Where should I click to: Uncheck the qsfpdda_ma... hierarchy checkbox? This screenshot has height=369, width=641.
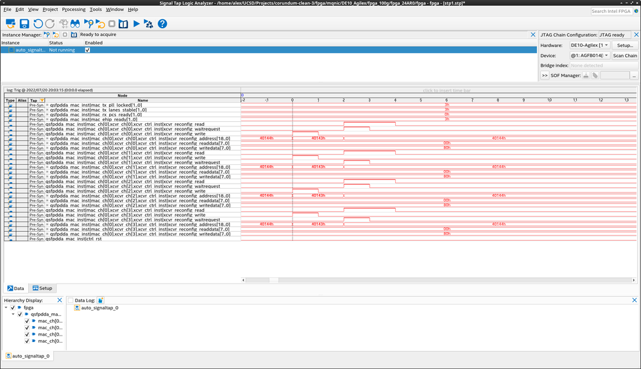click(20, 314)
